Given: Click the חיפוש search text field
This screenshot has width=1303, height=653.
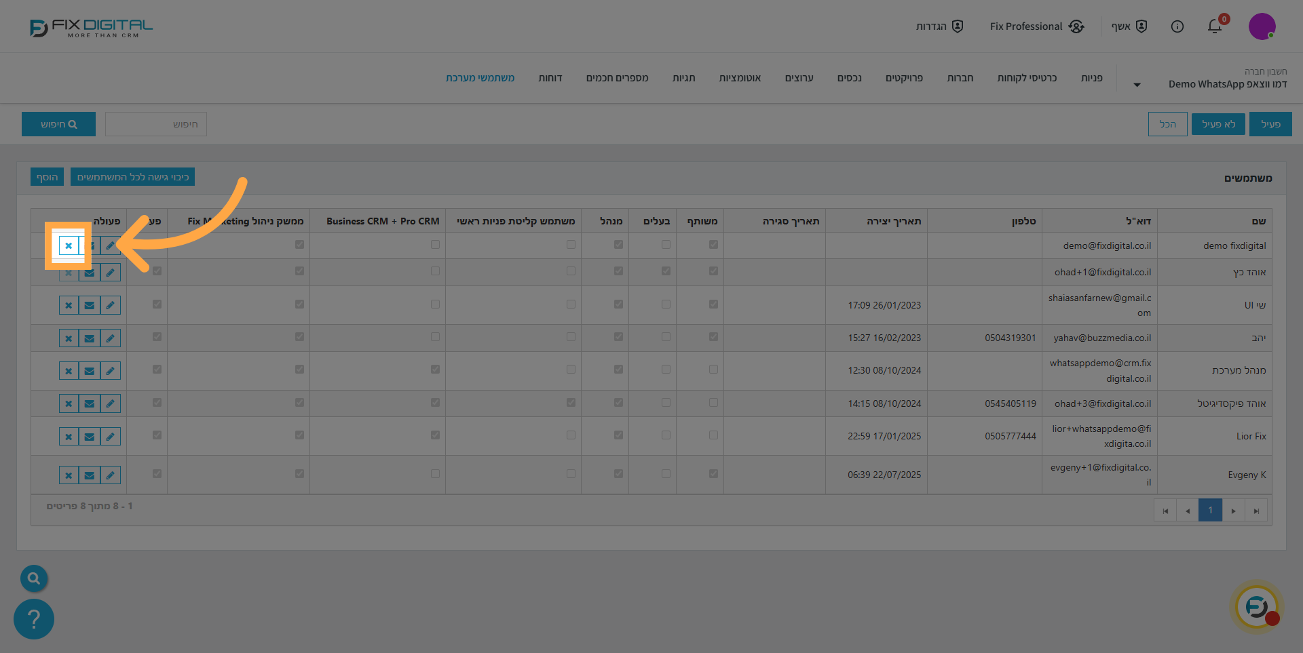Looking at the screenshot, I should click(x=156, y=124).
